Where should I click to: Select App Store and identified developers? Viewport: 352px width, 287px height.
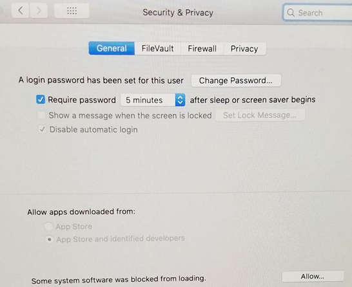coord(49,239)
